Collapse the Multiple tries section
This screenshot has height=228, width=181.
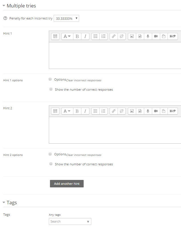pyautogui.click(x=4, y=6)
